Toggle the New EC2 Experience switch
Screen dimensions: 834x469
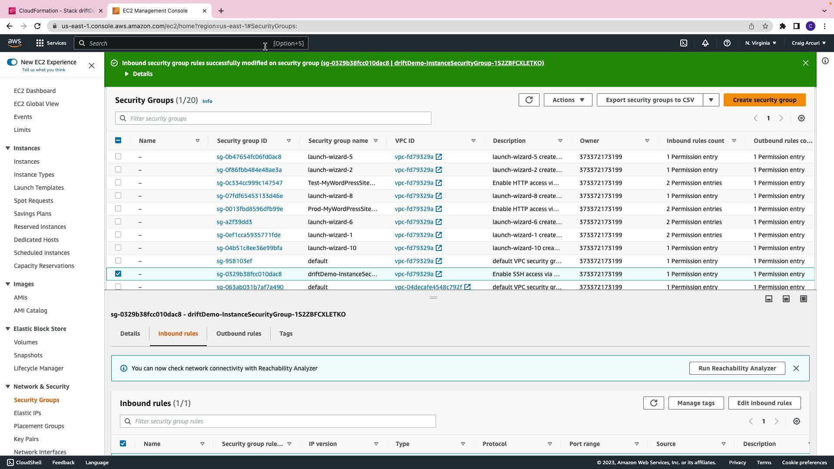click(12, 62)
